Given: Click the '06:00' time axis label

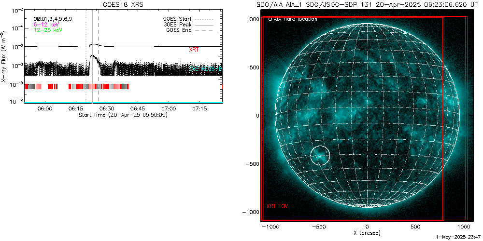Looking at the screenshot, I should [45, 109].
